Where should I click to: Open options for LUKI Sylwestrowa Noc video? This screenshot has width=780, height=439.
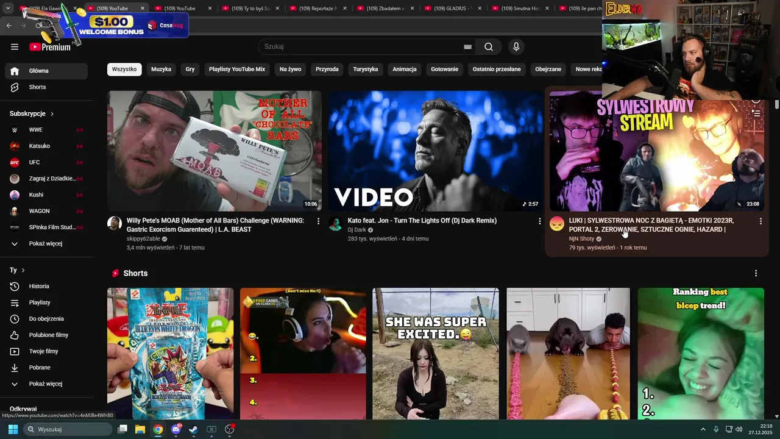(760, 221)
